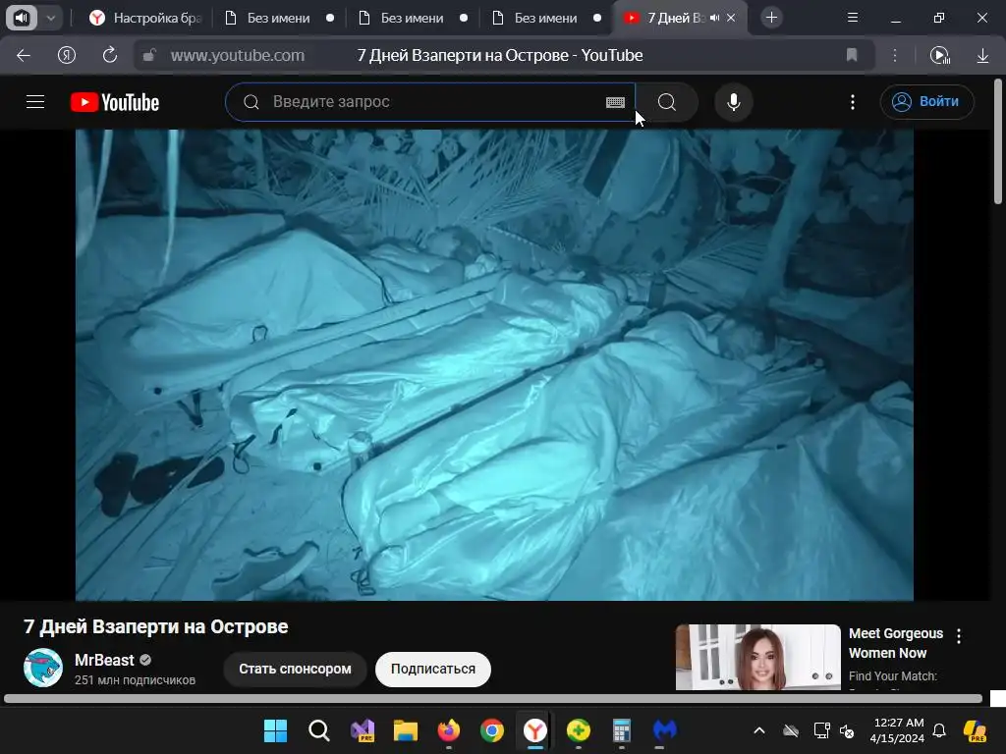Image resolution: width=1006 pixels, height=754 pixels.
Task: Switch to the Настройка бра tab
Action: point(145,18)
